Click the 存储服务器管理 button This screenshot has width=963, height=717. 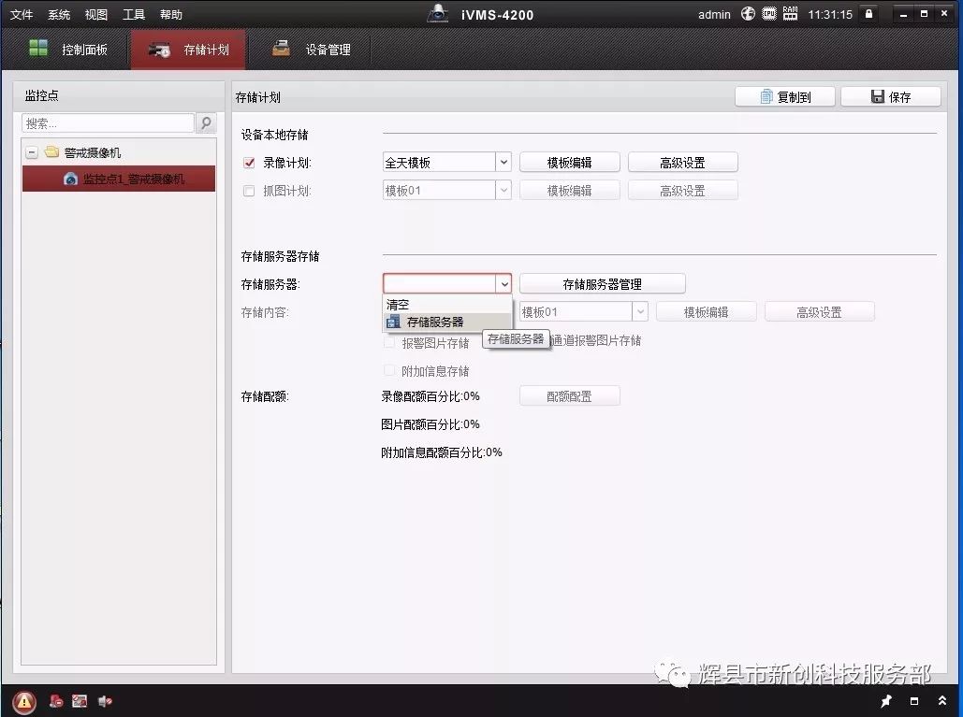coord(603,284)
